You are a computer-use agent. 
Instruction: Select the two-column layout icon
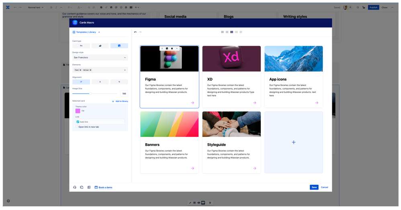227,32
